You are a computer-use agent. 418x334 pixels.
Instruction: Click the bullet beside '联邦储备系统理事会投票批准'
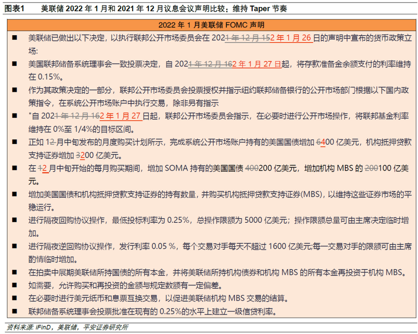15,311
